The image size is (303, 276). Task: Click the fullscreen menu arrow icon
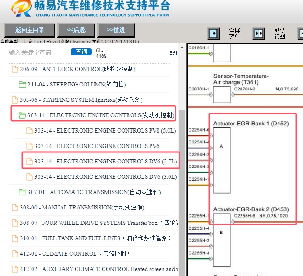click(x=213, y=33)
